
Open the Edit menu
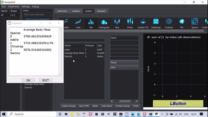point(4,6)
